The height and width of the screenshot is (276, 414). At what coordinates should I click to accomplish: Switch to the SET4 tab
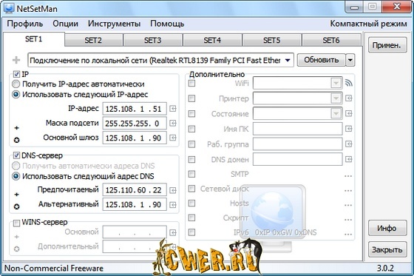click(x=212, y=40)
